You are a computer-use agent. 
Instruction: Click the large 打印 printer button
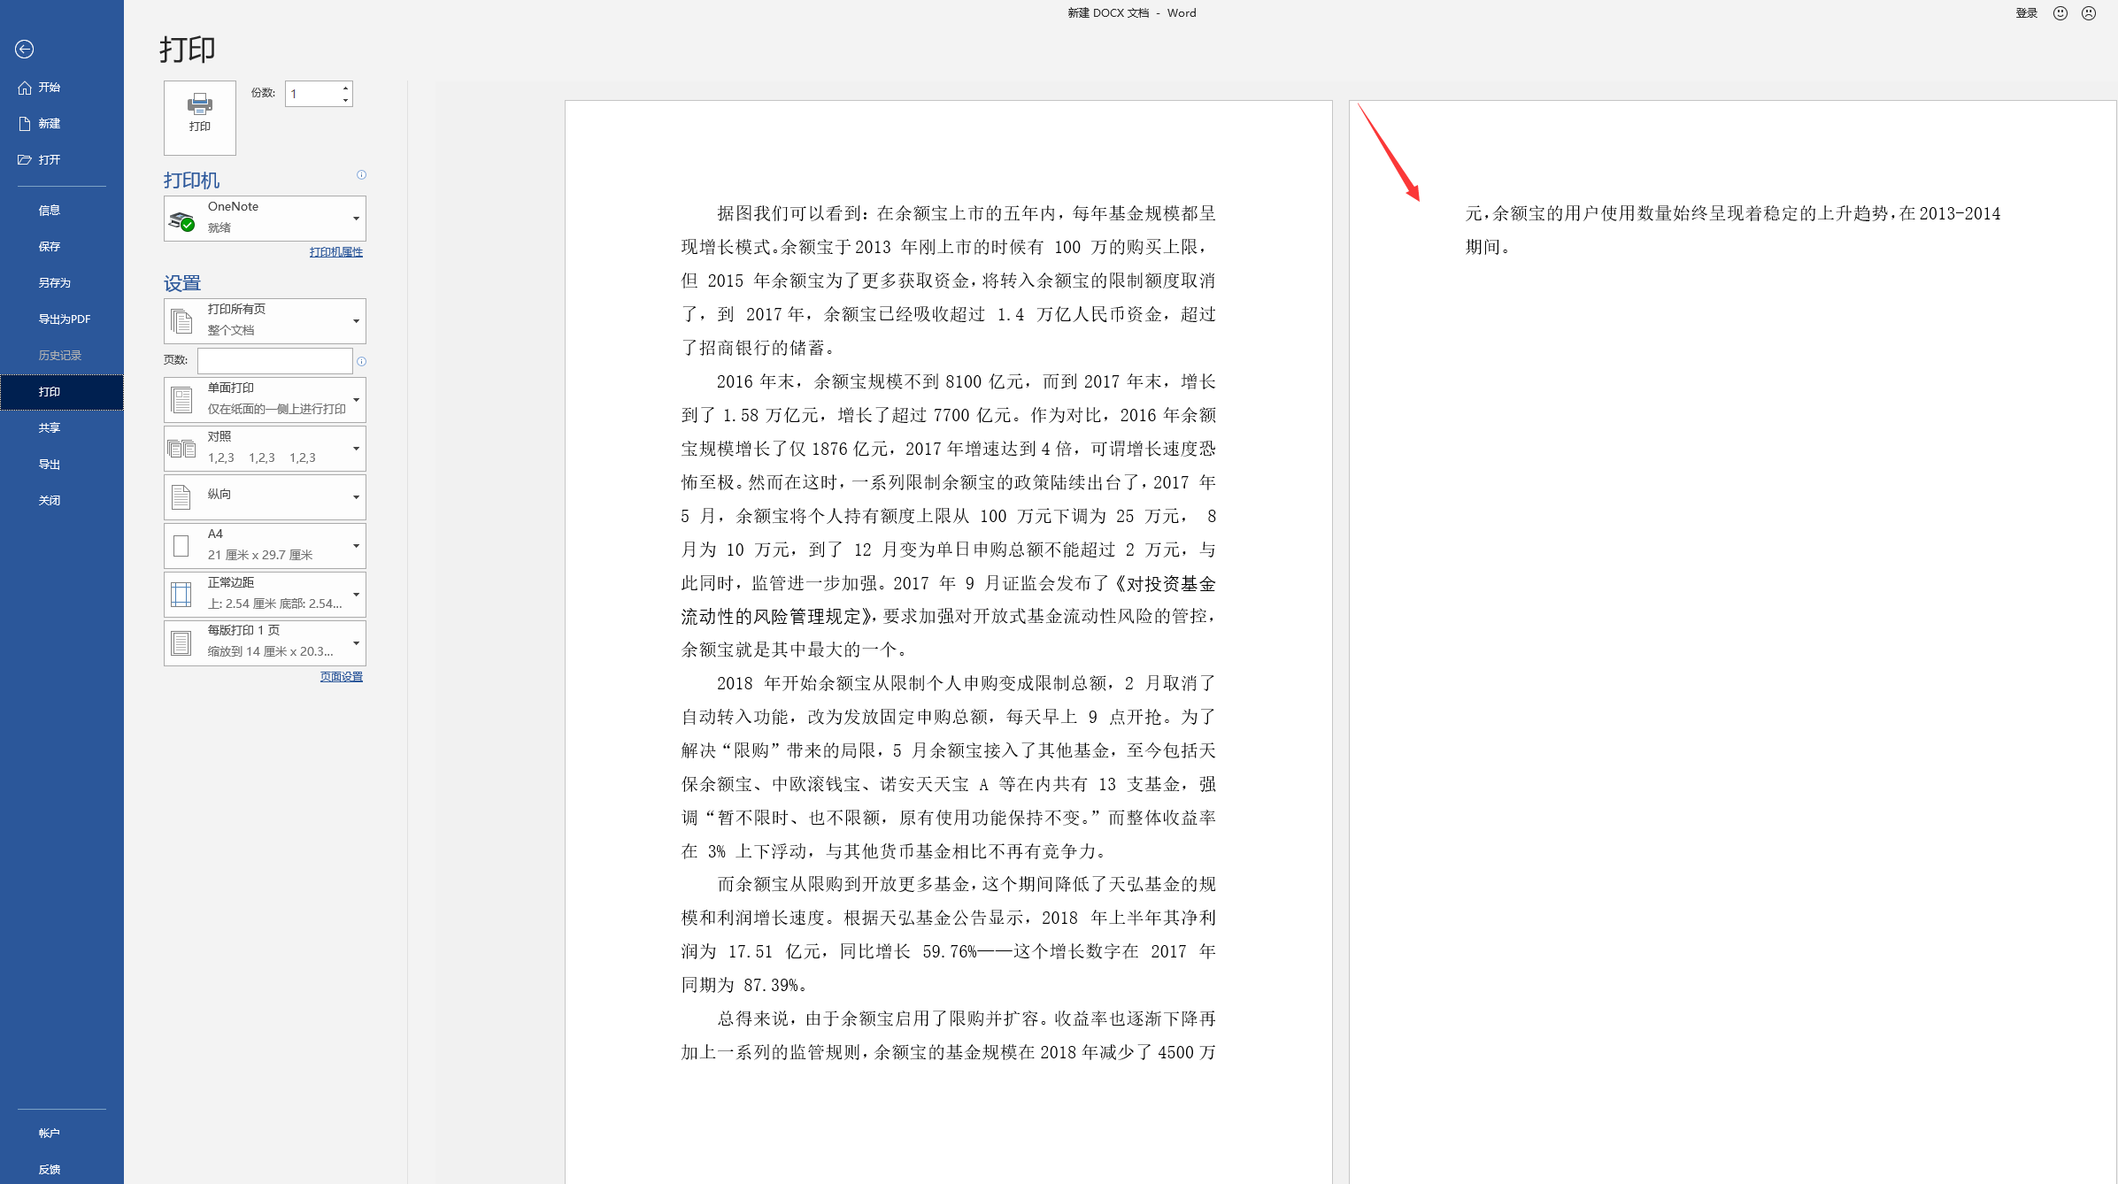click(x=200, y=118)
